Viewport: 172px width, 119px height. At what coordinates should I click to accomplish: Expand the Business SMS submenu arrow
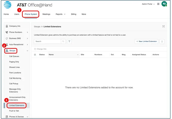point(27,39)
